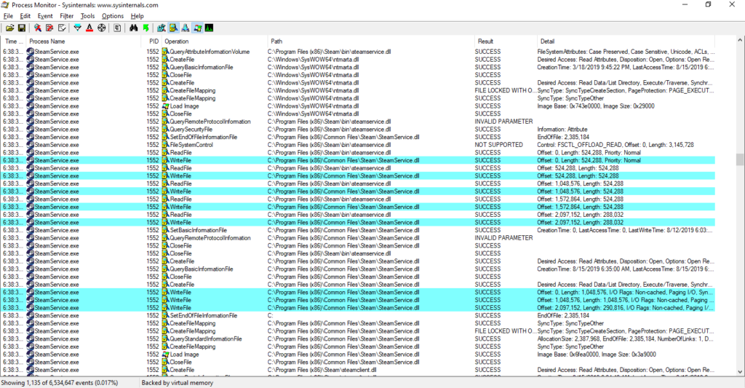Click the Open file toolbar icon

tap(10, 28)
